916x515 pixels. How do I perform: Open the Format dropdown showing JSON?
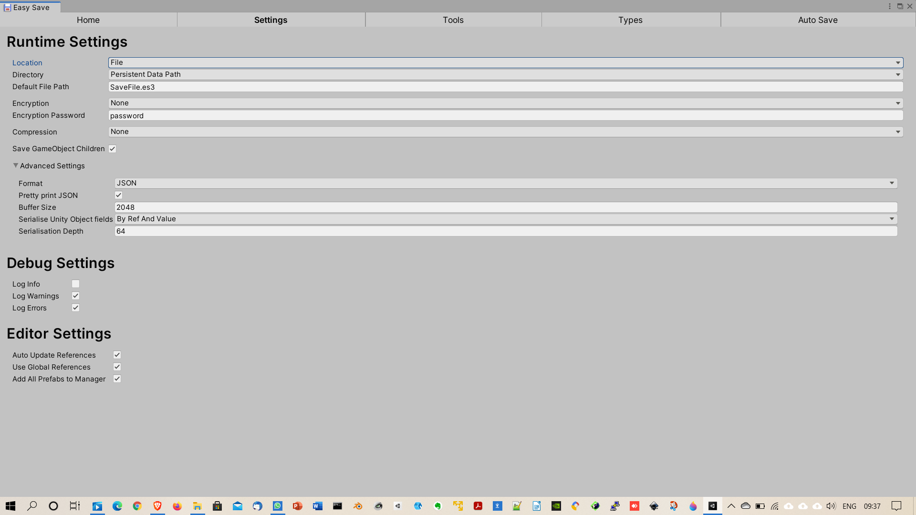(506, 183)
